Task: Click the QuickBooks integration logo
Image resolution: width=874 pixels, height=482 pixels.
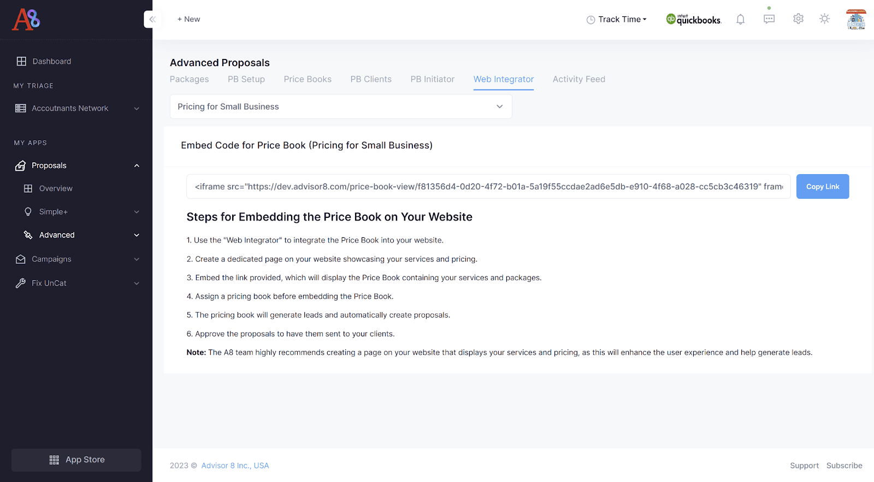Action: click(694, 20)
